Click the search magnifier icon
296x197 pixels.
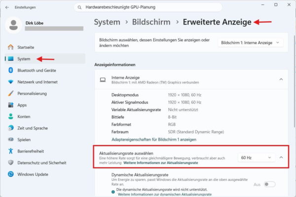tap(79, 7)
